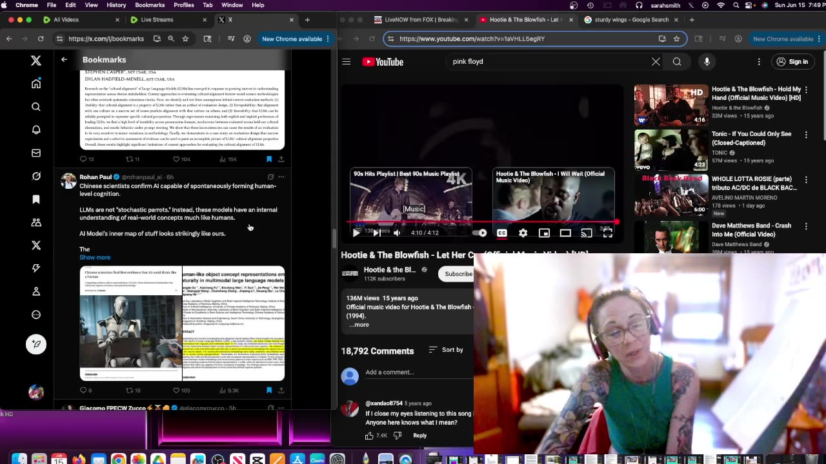Skip to next video in YouTube player

tap(377, 233)
